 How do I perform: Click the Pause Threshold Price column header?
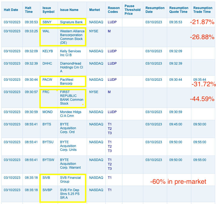[133, 10]
